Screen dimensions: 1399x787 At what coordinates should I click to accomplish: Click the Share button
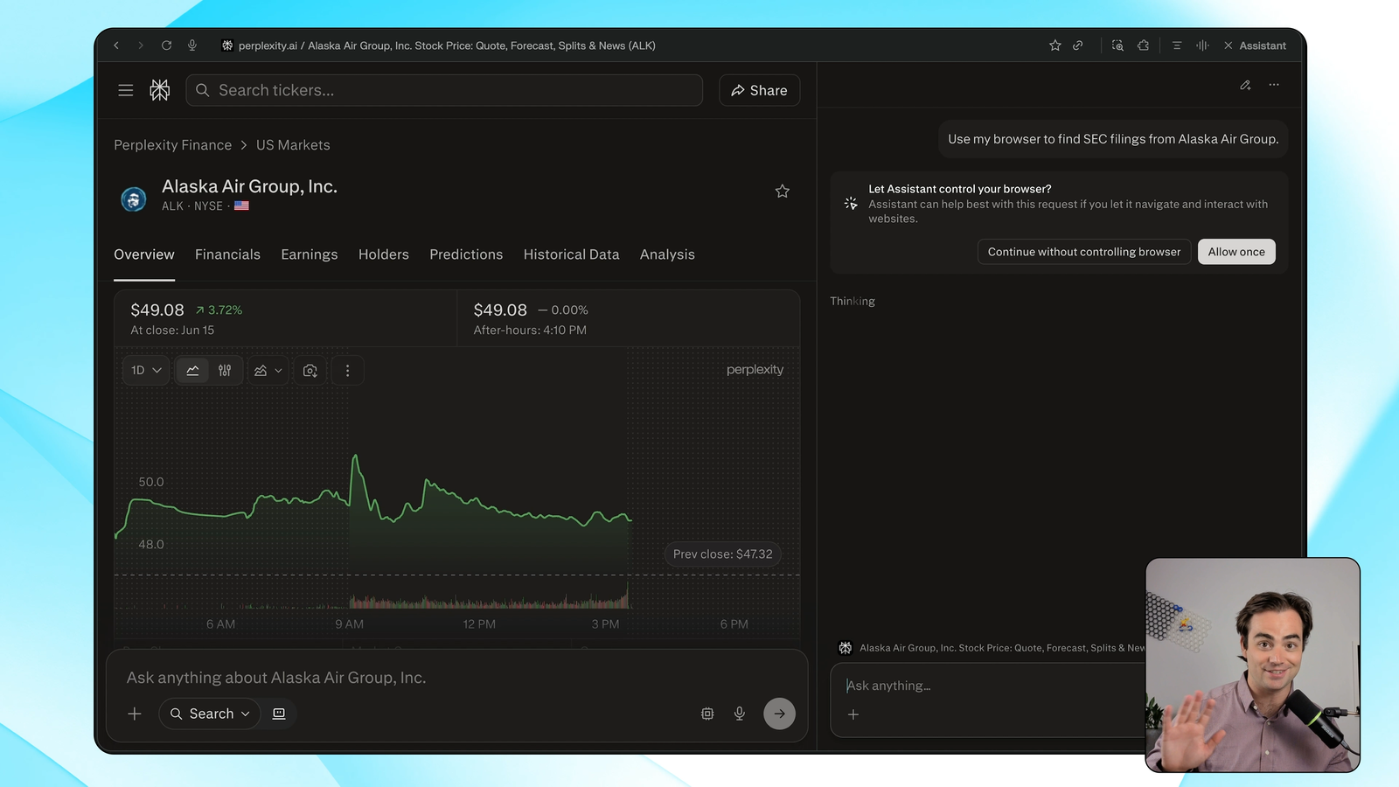click(x=759, y=90)
